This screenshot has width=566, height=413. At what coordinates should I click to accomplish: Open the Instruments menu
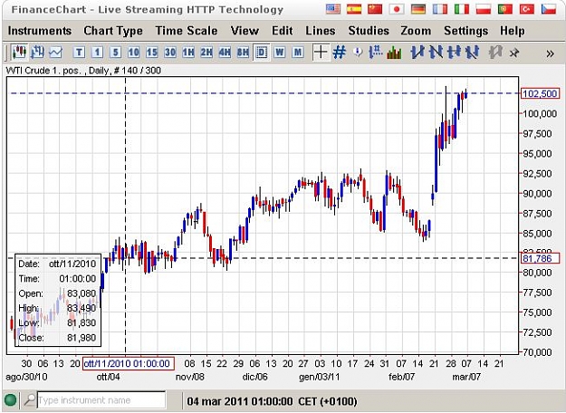point(40,31)
